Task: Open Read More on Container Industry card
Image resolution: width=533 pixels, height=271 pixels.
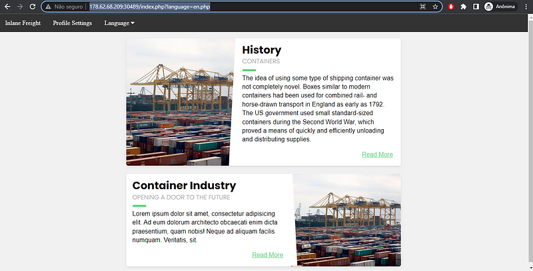Action: point(268,255)
